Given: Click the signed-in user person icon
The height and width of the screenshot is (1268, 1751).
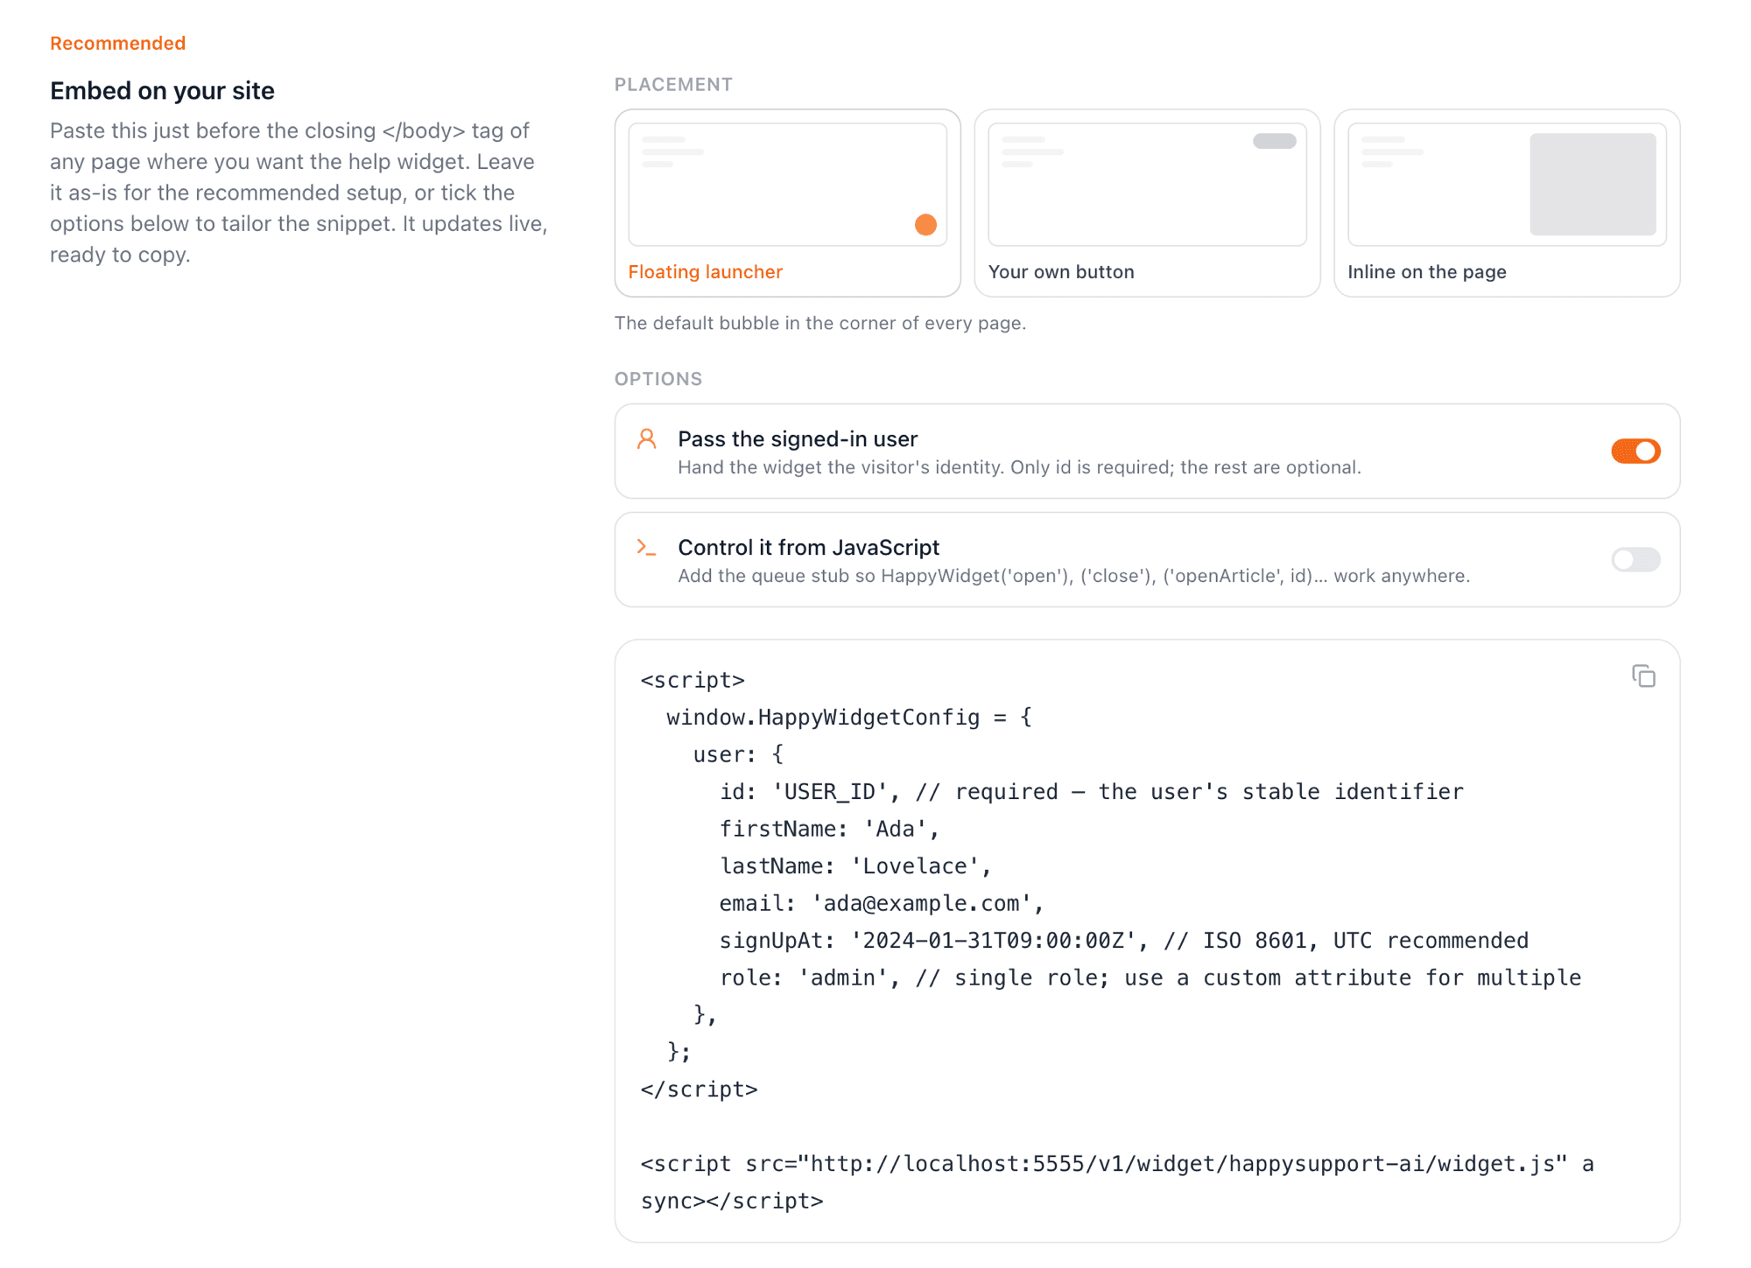Looking at the screenshot, I should (x=647, y=438).
